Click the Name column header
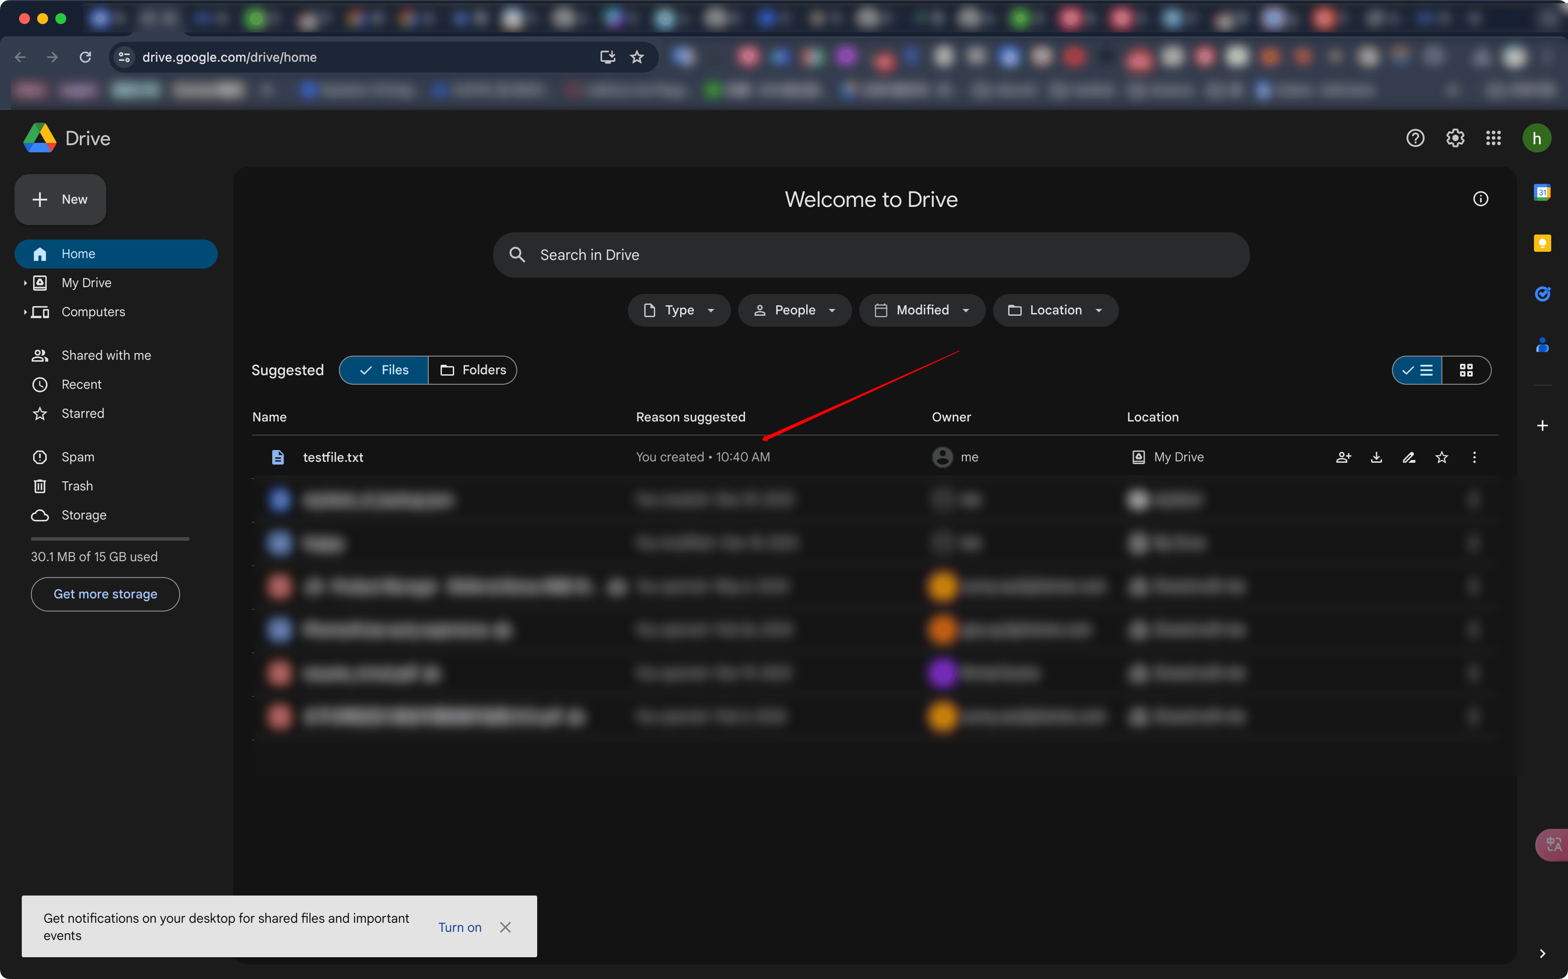The image size is (1568, 979). click(269, 417)
